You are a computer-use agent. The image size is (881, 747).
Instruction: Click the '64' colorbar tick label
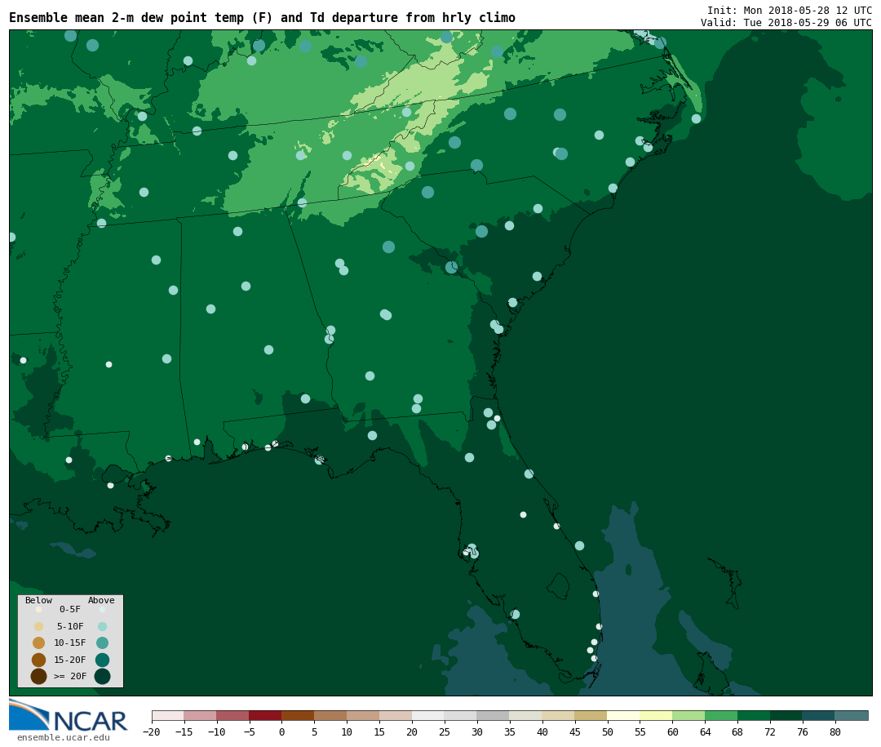(x=705, y=731)
